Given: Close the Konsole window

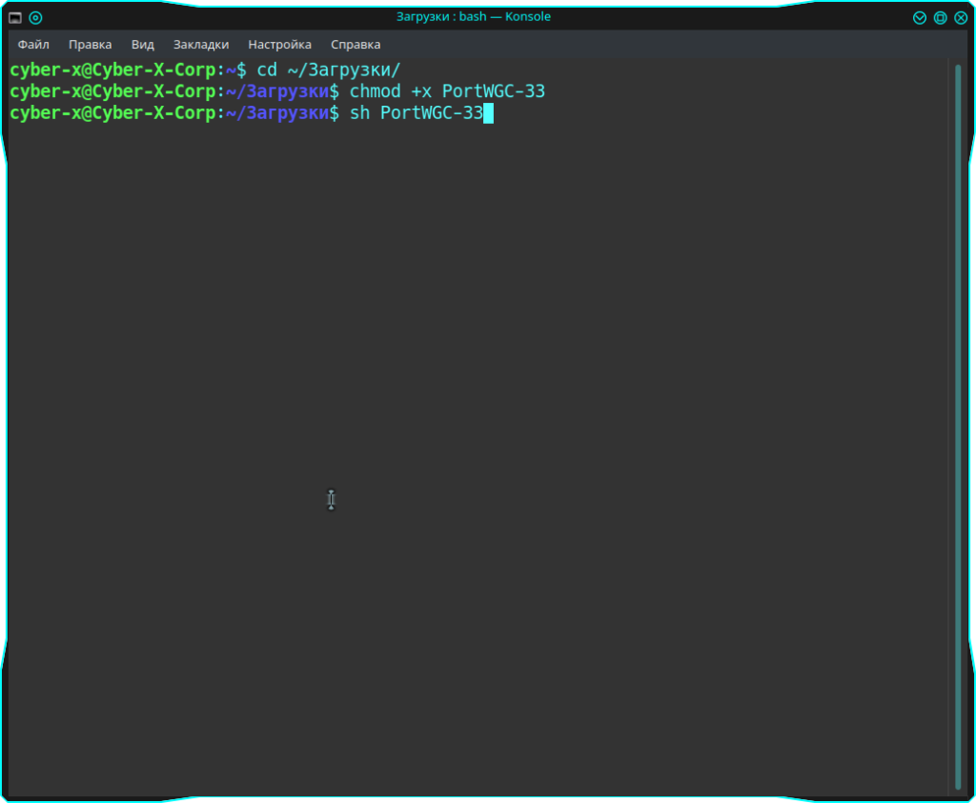Looking at the screenshot, I should 961,17.
